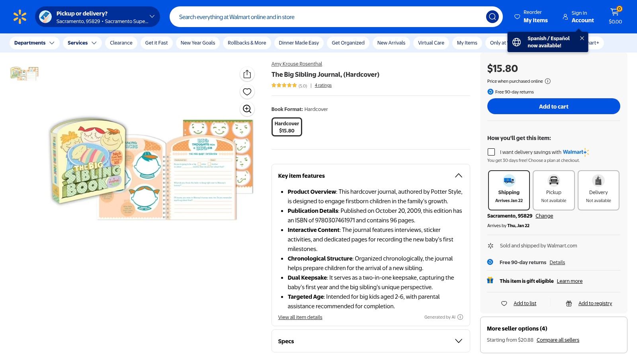Open Rollbacks & More nav item
Screen dimensions: 637x358
point(247,43)
